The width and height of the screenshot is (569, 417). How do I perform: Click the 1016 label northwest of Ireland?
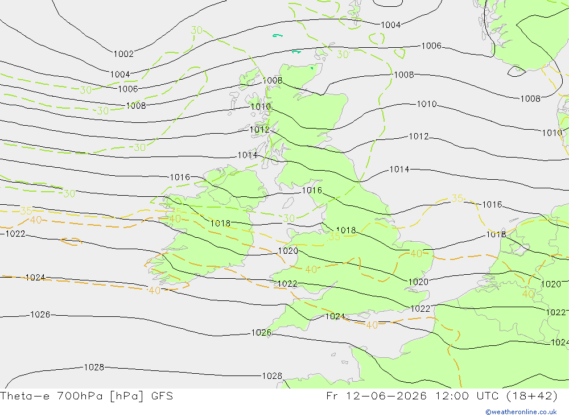(180, 177)
